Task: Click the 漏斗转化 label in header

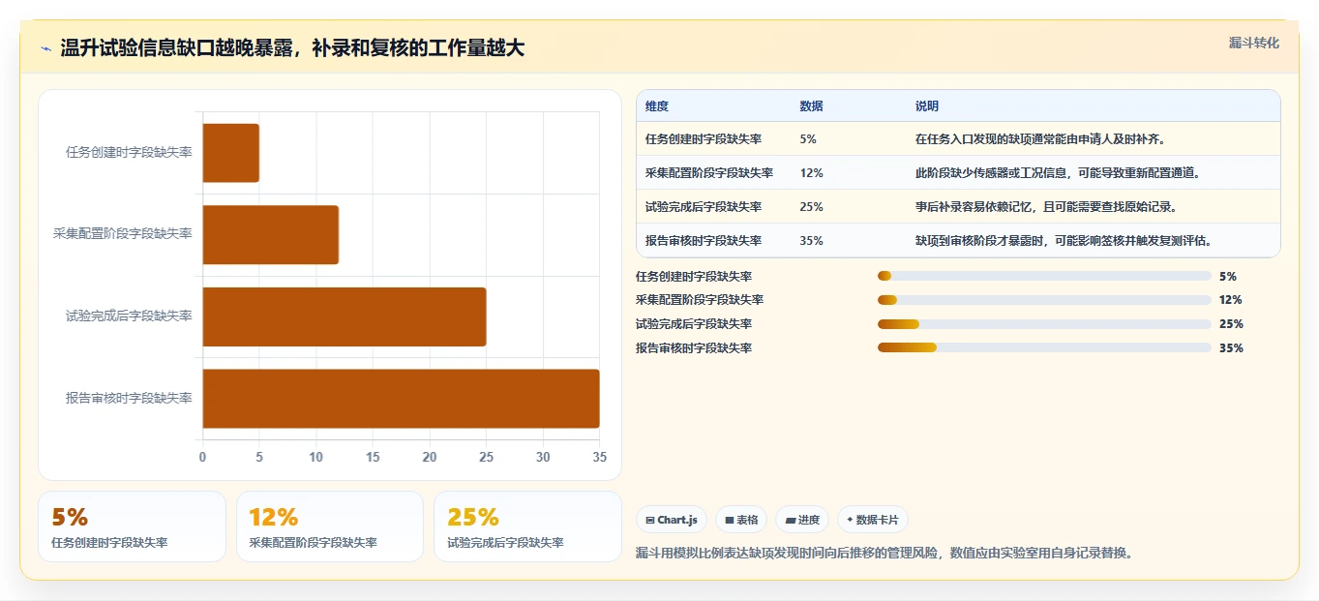Action: [1253, 43]
